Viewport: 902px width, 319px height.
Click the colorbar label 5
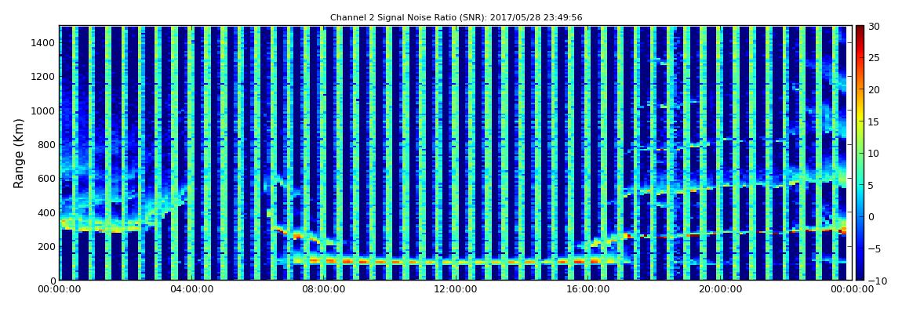coord(871,185)
